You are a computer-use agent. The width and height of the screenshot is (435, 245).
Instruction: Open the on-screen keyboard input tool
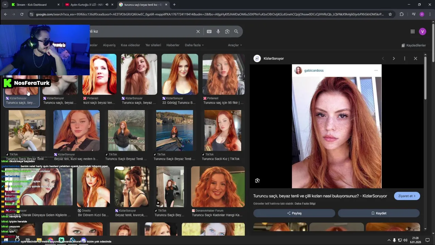[209, 31]
